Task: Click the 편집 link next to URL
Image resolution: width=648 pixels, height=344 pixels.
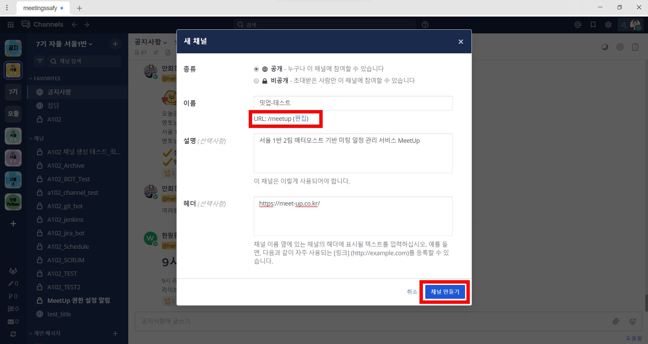Action: (x=301, y=118)
